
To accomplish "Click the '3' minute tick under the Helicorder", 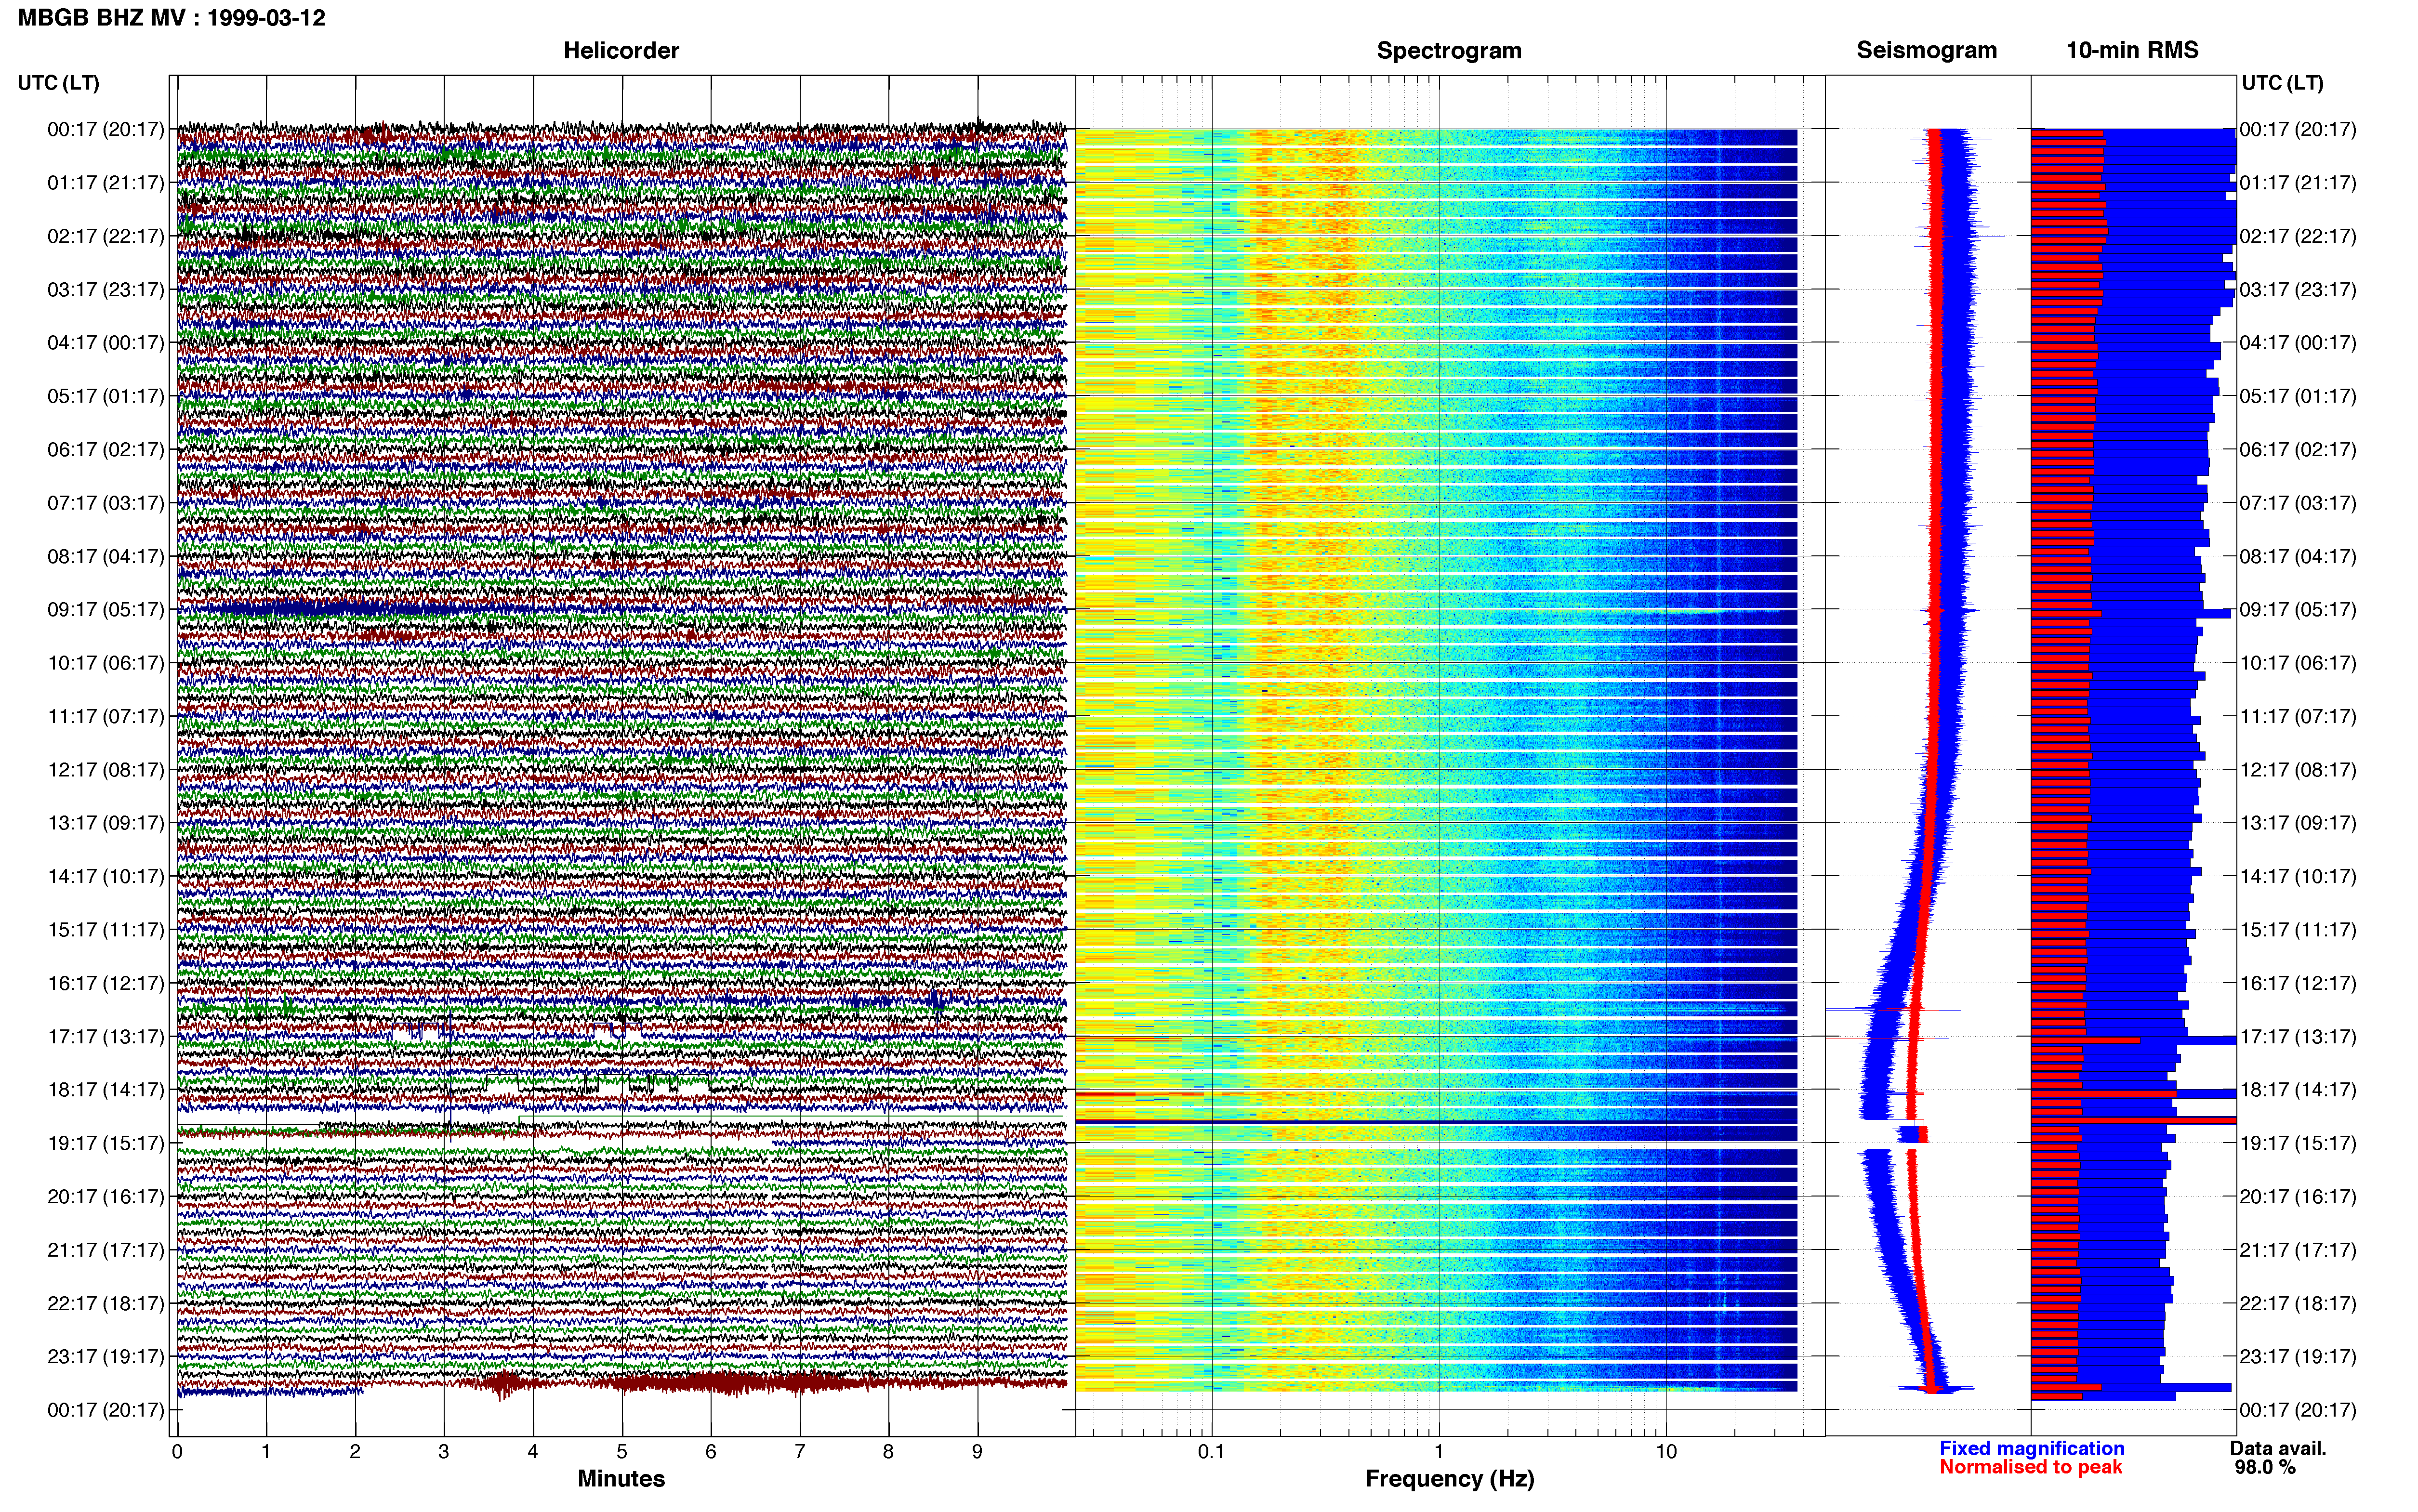I will 444,1451.
